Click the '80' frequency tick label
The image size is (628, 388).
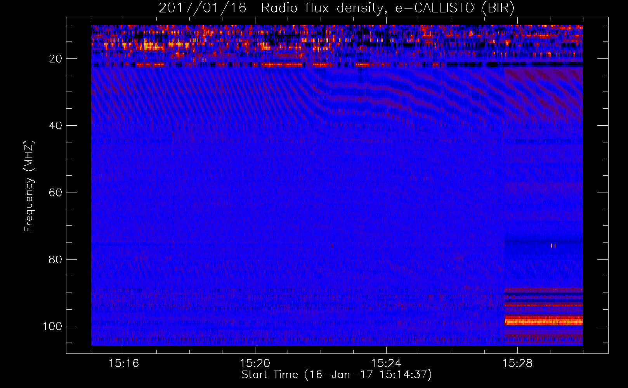(x=56, y=259)
